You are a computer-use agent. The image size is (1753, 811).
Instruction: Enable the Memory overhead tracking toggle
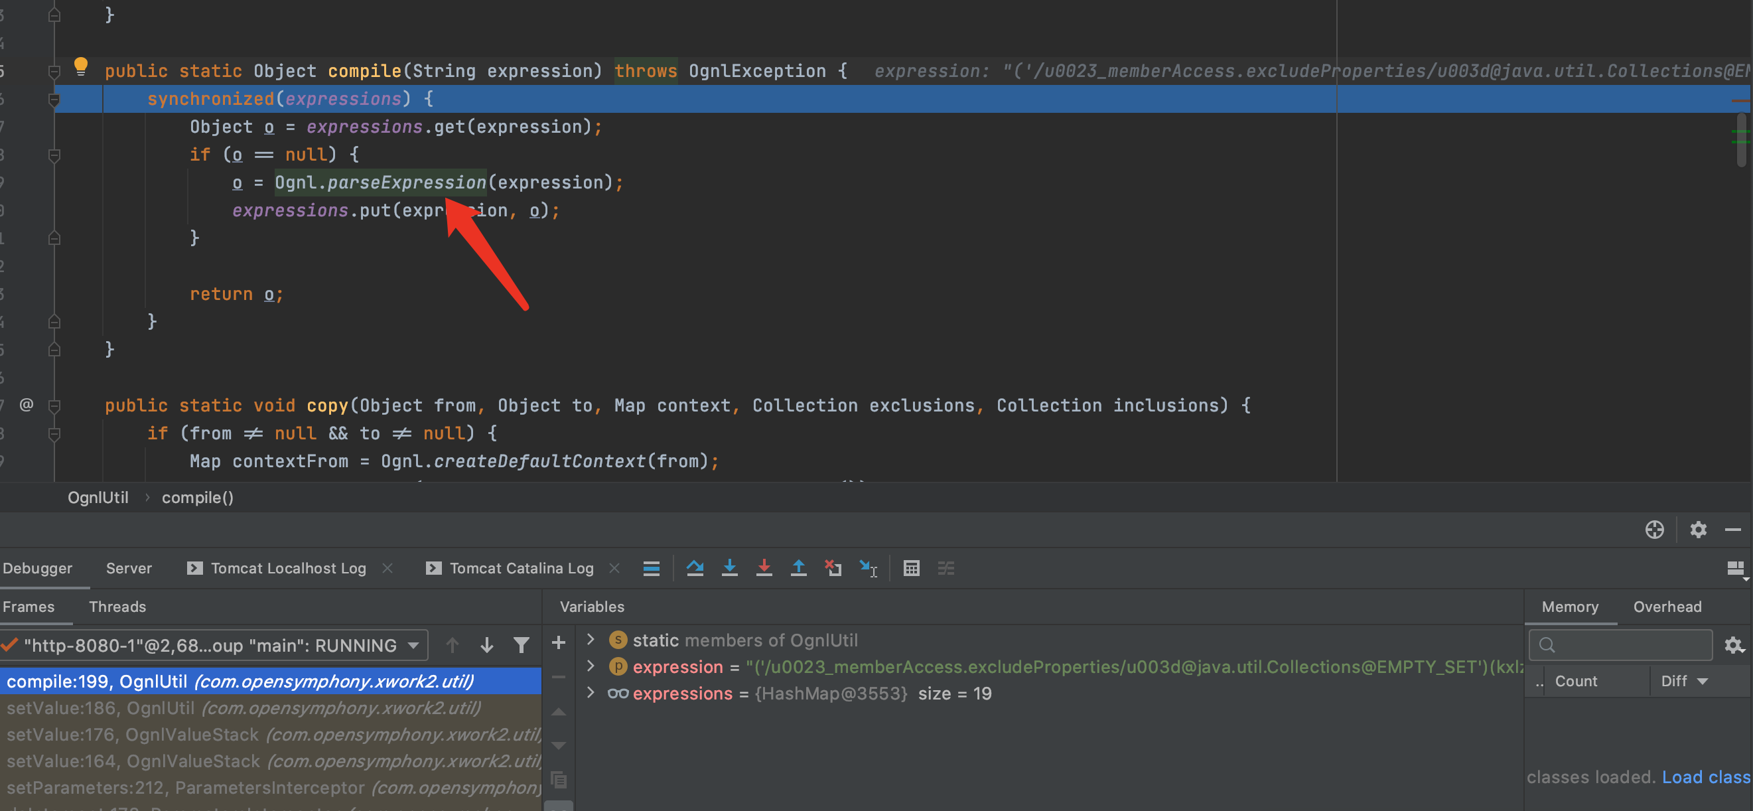coord(1669,607)
